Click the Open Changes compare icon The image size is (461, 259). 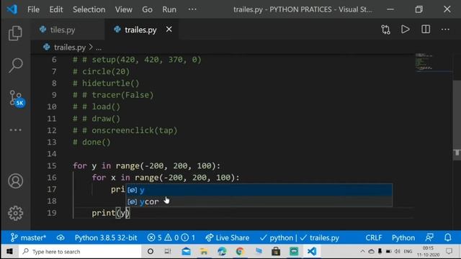coord(385,29)
